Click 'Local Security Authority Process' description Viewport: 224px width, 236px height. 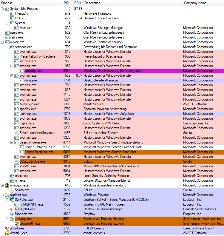(x=106, y=176)
